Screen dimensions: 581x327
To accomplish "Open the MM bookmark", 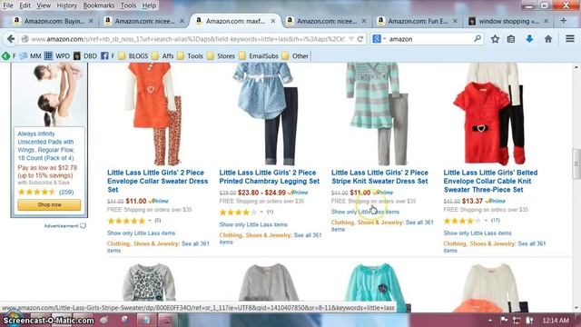I will click(x=30, y=56).
